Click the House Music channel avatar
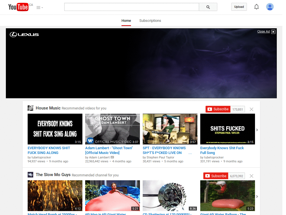 pos(30,108)
